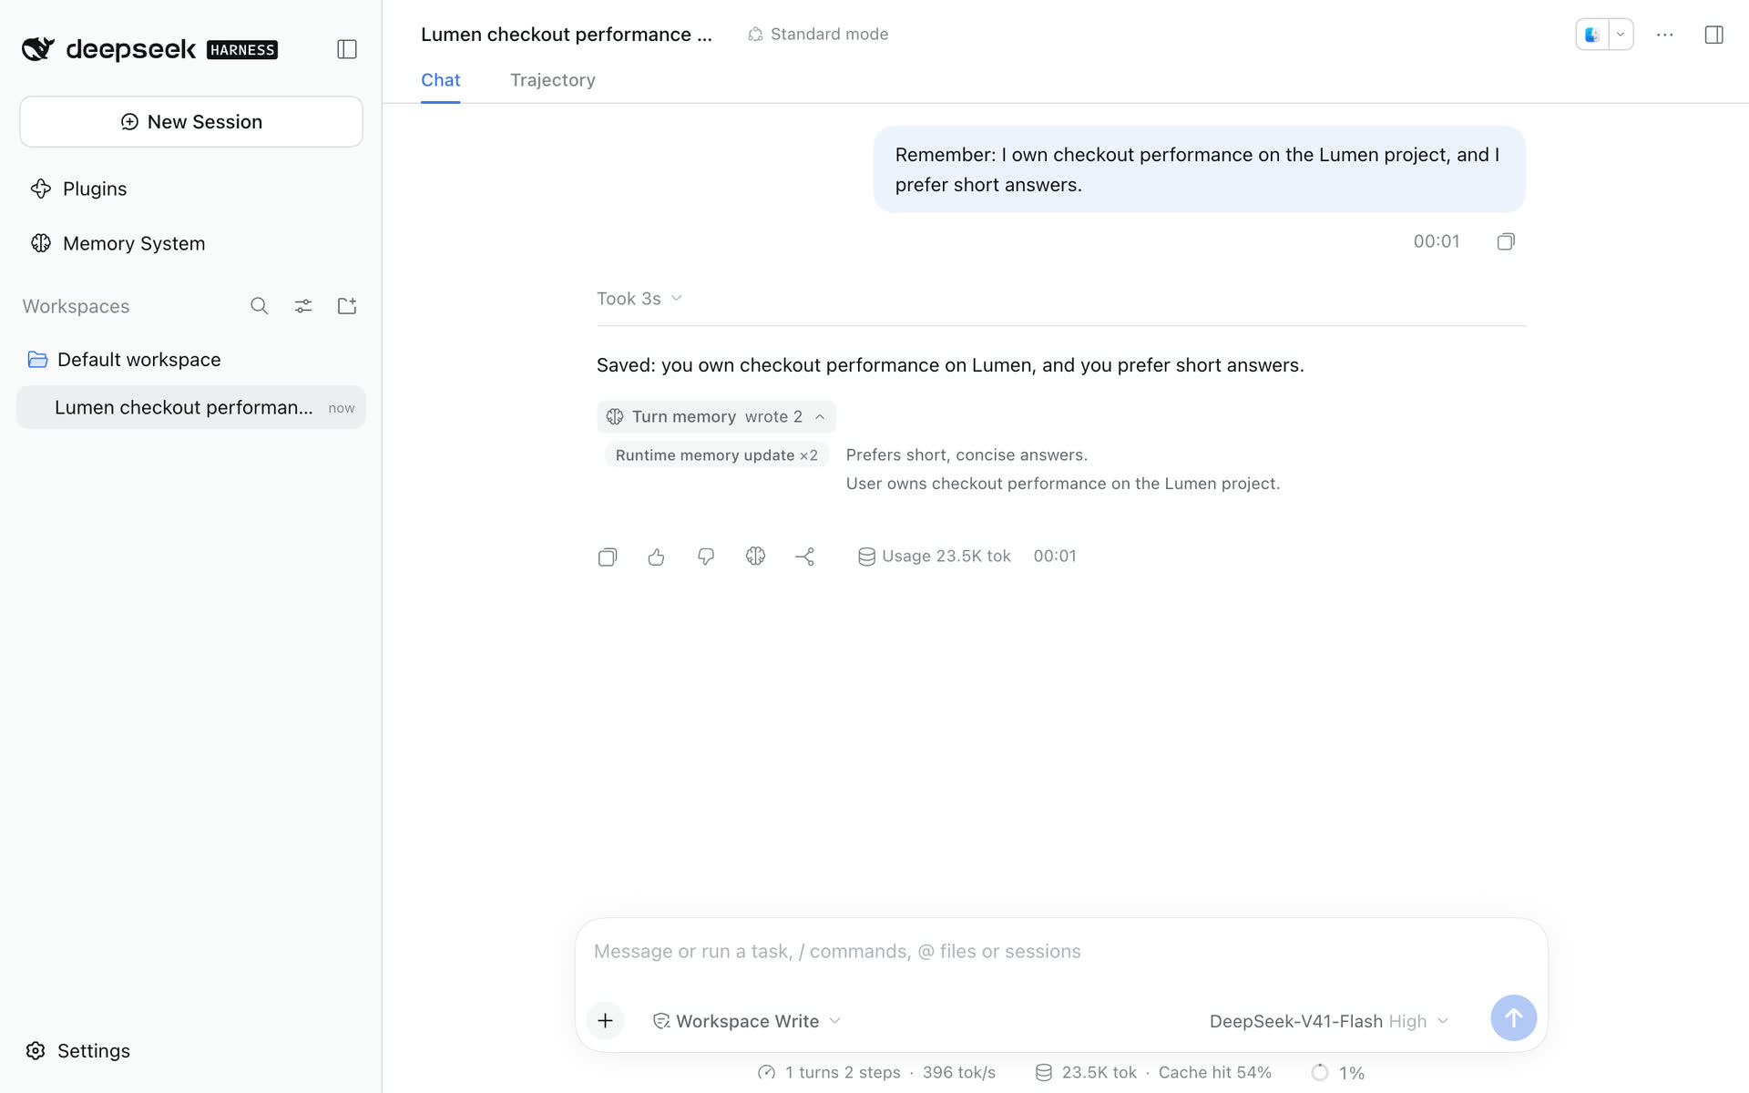1749x1093 pixels.
Task: Give the reply a thumbs down
Action: pyautogui.click(x=706, y=557)
